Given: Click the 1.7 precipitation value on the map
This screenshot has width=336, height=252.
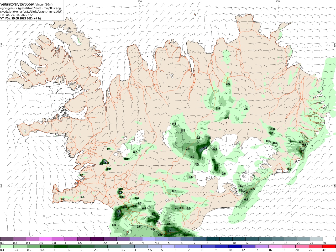Looking at the screenshot, I should pyautogui.click(x=216, y=168).
